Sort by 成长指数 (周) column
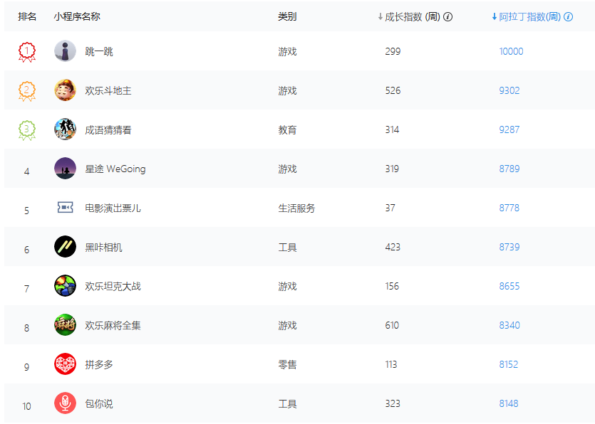 click(x=409, y=16)
